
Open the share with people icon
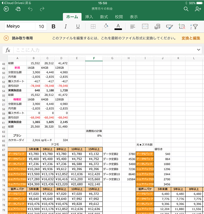[x=197, y=9]
